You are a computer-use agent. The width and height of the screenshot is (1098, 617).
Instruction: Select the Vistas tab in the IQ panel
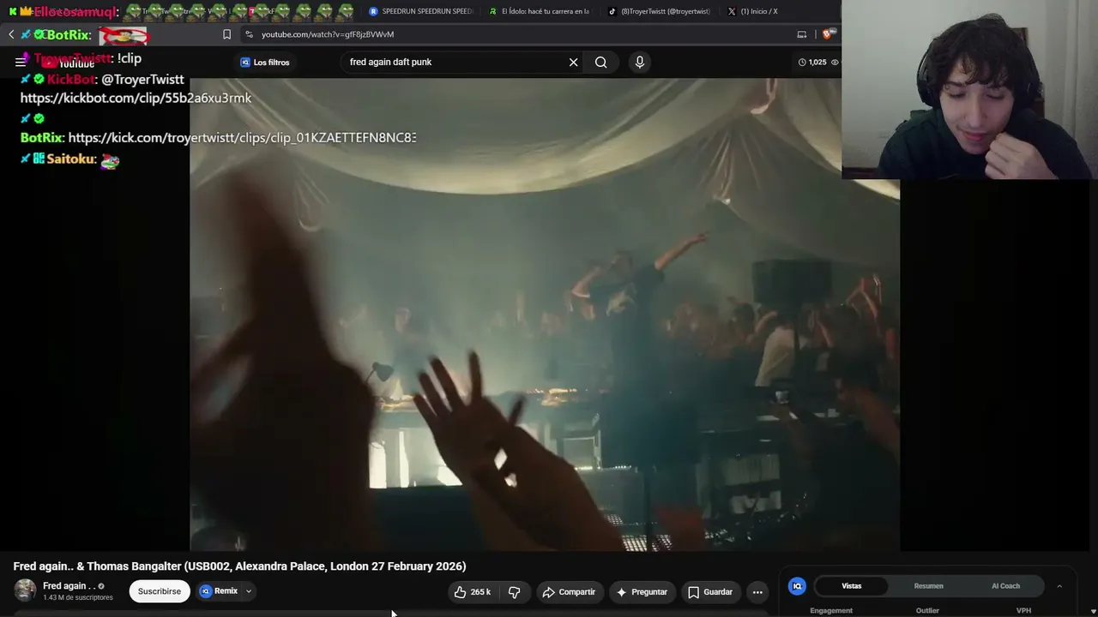point(852,586)
